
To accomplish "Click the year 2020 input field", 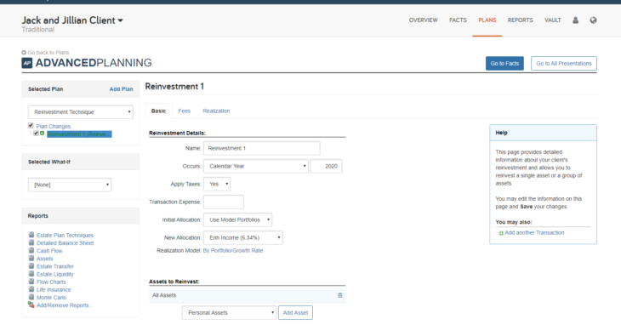I will pos(326,166).
